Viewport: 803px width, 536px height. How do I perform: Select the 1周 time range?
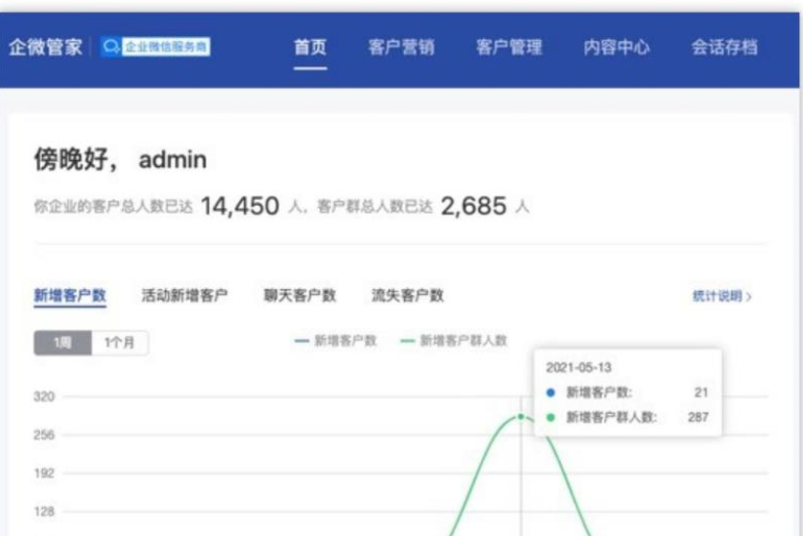coord(62,343)
